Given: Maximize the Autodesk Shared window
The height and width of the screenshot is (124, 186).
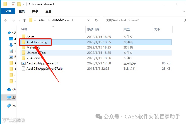Looking at the screenshot, I should pyautogui.click(x=175, y=4).
